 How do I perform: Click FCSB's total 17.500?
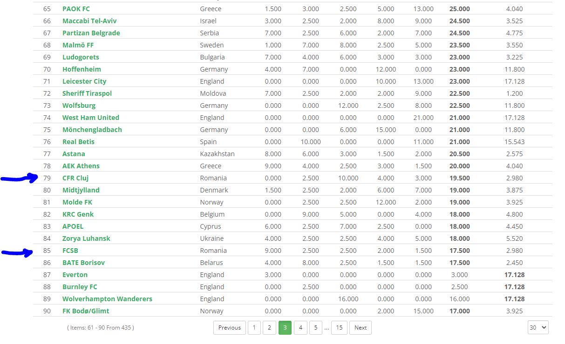459,251
